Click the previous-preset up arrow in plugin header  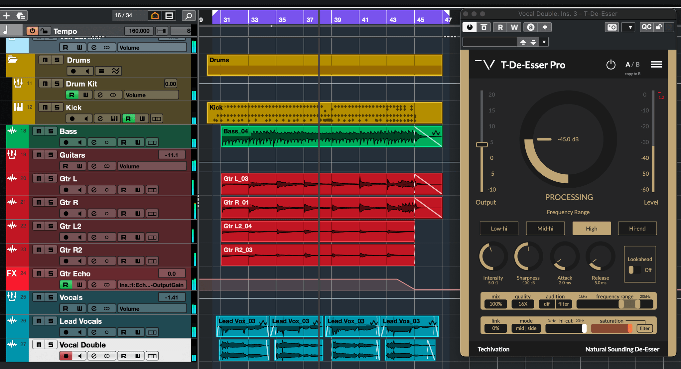[523, 42]
